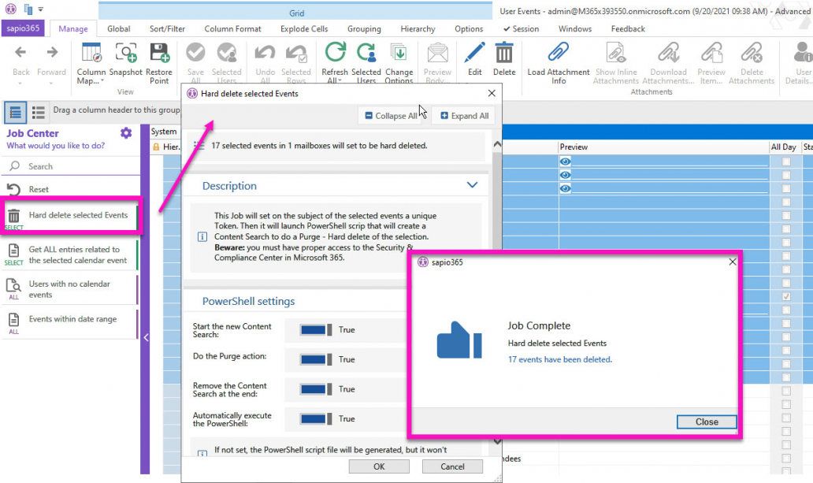Open the Options ribbon tab
813x483 pixels.
pyautogui.click(x=469, y=29)
